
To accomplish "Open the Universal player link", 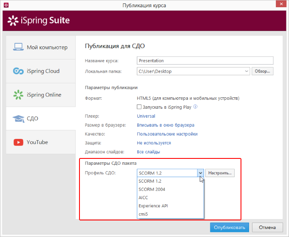I will 146,116.
